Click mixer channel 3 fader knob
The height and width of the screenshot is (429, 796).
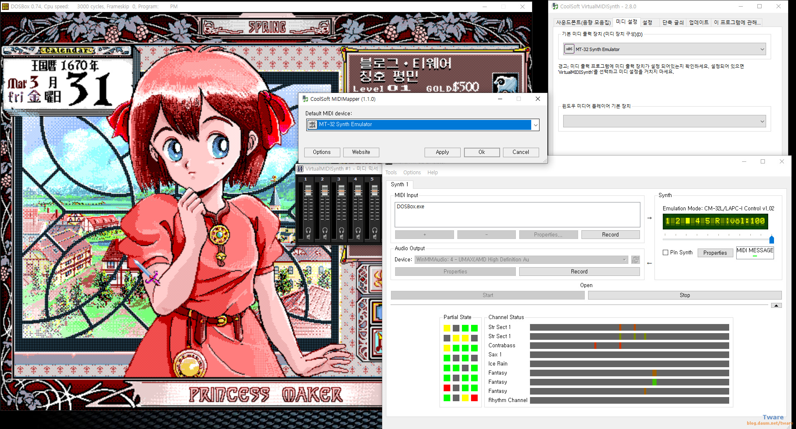tap(342, 191)
